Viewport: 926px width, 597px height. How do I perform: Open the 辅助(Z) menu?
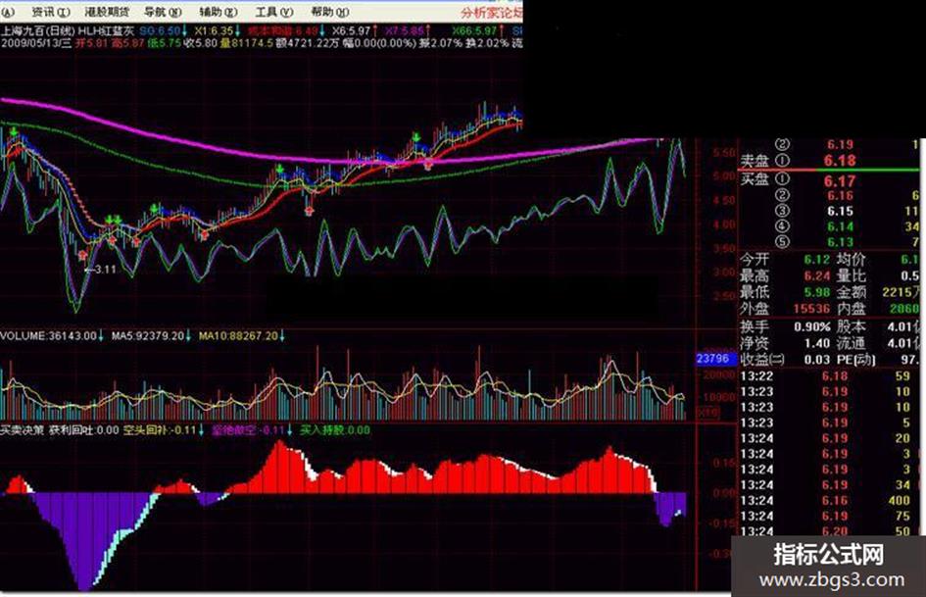(218, 11)
